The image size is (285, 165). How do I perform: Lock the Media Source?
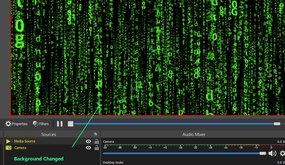point(96,141)
